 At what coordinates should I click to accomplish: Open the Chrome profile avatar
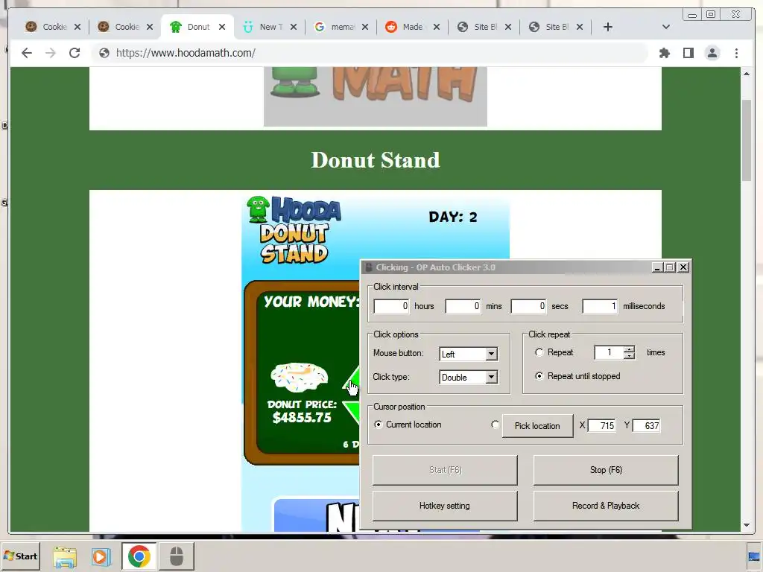point(712,53)
